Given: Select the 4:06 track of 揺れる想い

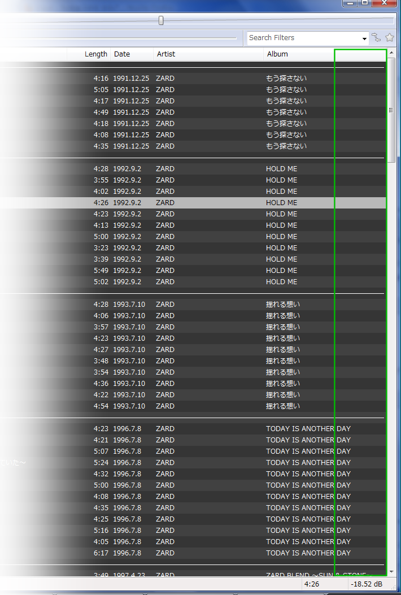Looking at the screenshot, I should point(193,316).
